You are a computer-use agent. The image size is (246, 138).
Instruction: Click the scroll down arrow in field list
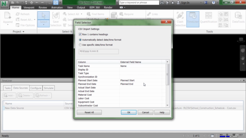coord(167,105)
